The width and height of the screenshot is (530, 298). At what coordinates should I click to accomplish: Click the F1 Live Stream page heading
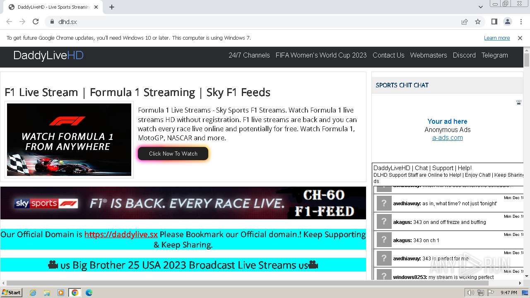[x=137, y=92]
